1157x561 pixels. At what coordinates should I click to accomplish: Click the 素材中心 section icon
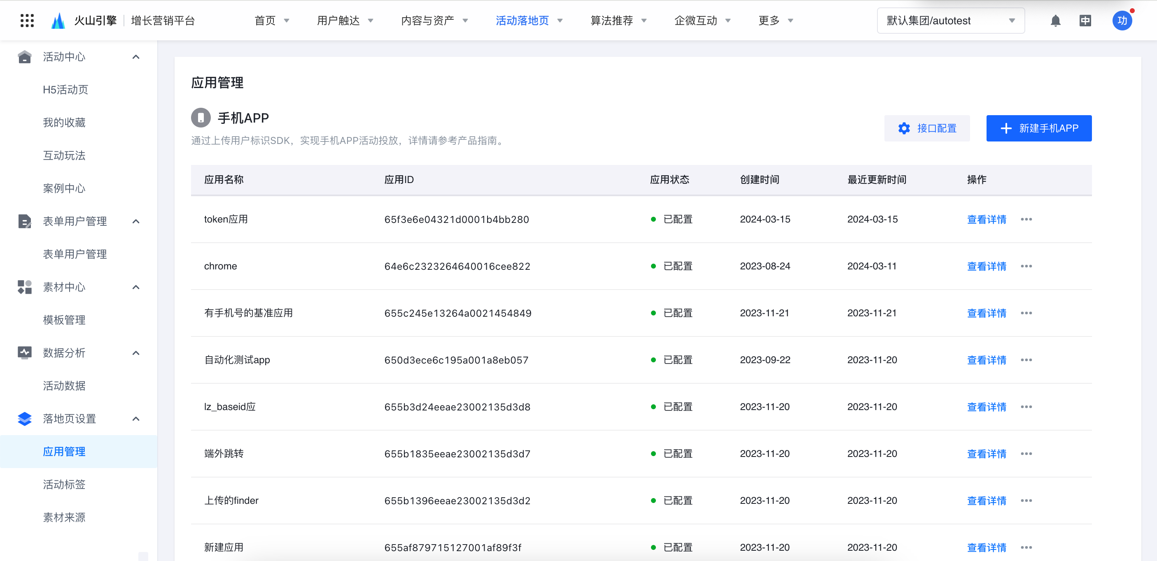25,287
